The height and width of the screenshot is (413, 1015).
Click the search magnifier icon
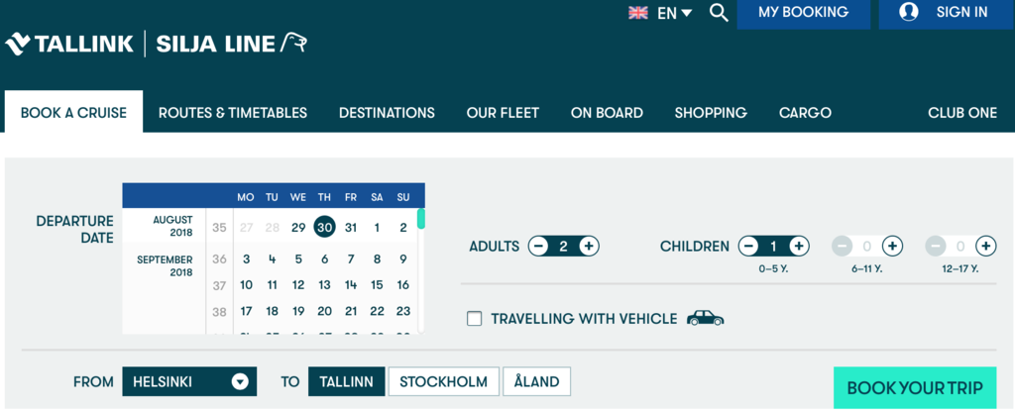click(719, 13)
